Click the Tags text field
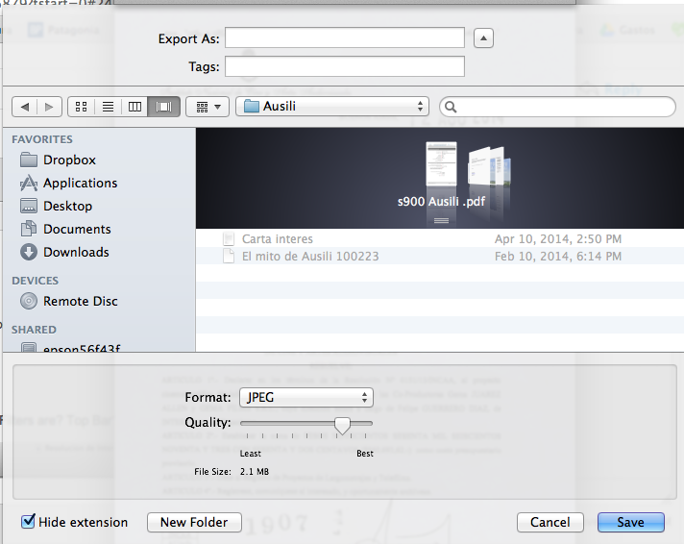Image resolution: width=684 pixels, height=544 pixels. tap(345, 66)
